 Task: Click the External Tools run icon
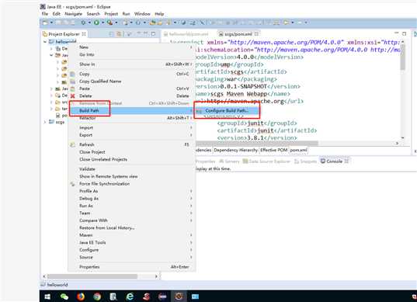[x=109, y=23]
